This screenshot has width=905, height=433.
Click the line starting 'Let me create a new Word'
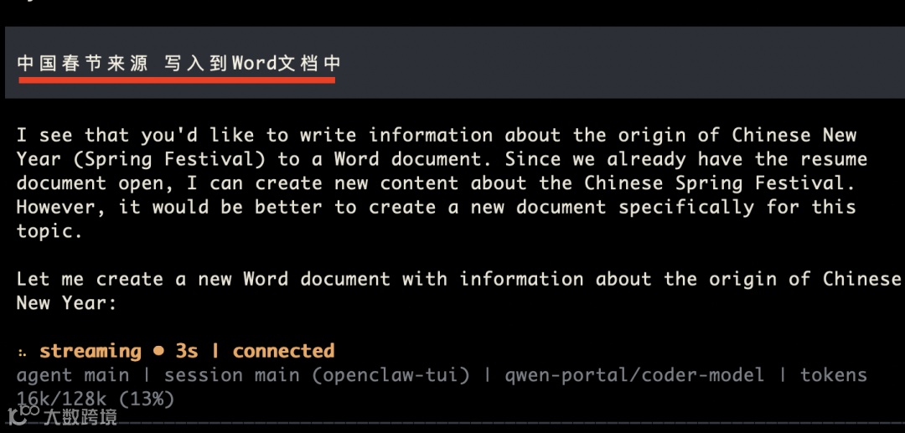point(459,279)
